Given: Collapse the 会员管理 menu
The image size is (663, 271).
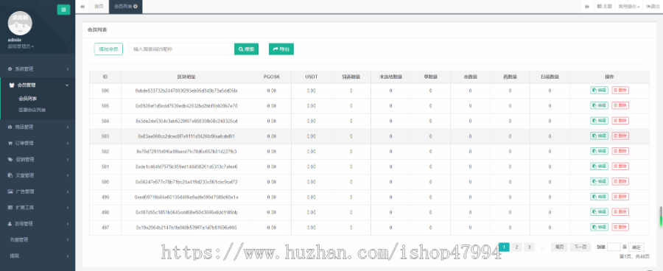Looking at the screenshot, I should (38, 85).
